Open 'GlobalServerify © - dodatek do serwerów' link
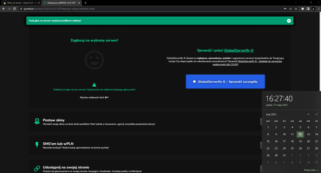The height and width of the screenshot is (173, 321). 247,63
